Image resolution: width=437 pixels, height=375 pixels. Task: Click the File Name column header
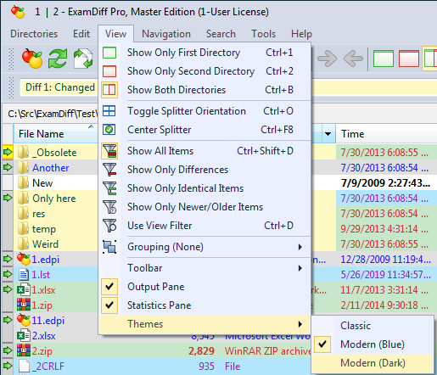(x=56, y=134)
